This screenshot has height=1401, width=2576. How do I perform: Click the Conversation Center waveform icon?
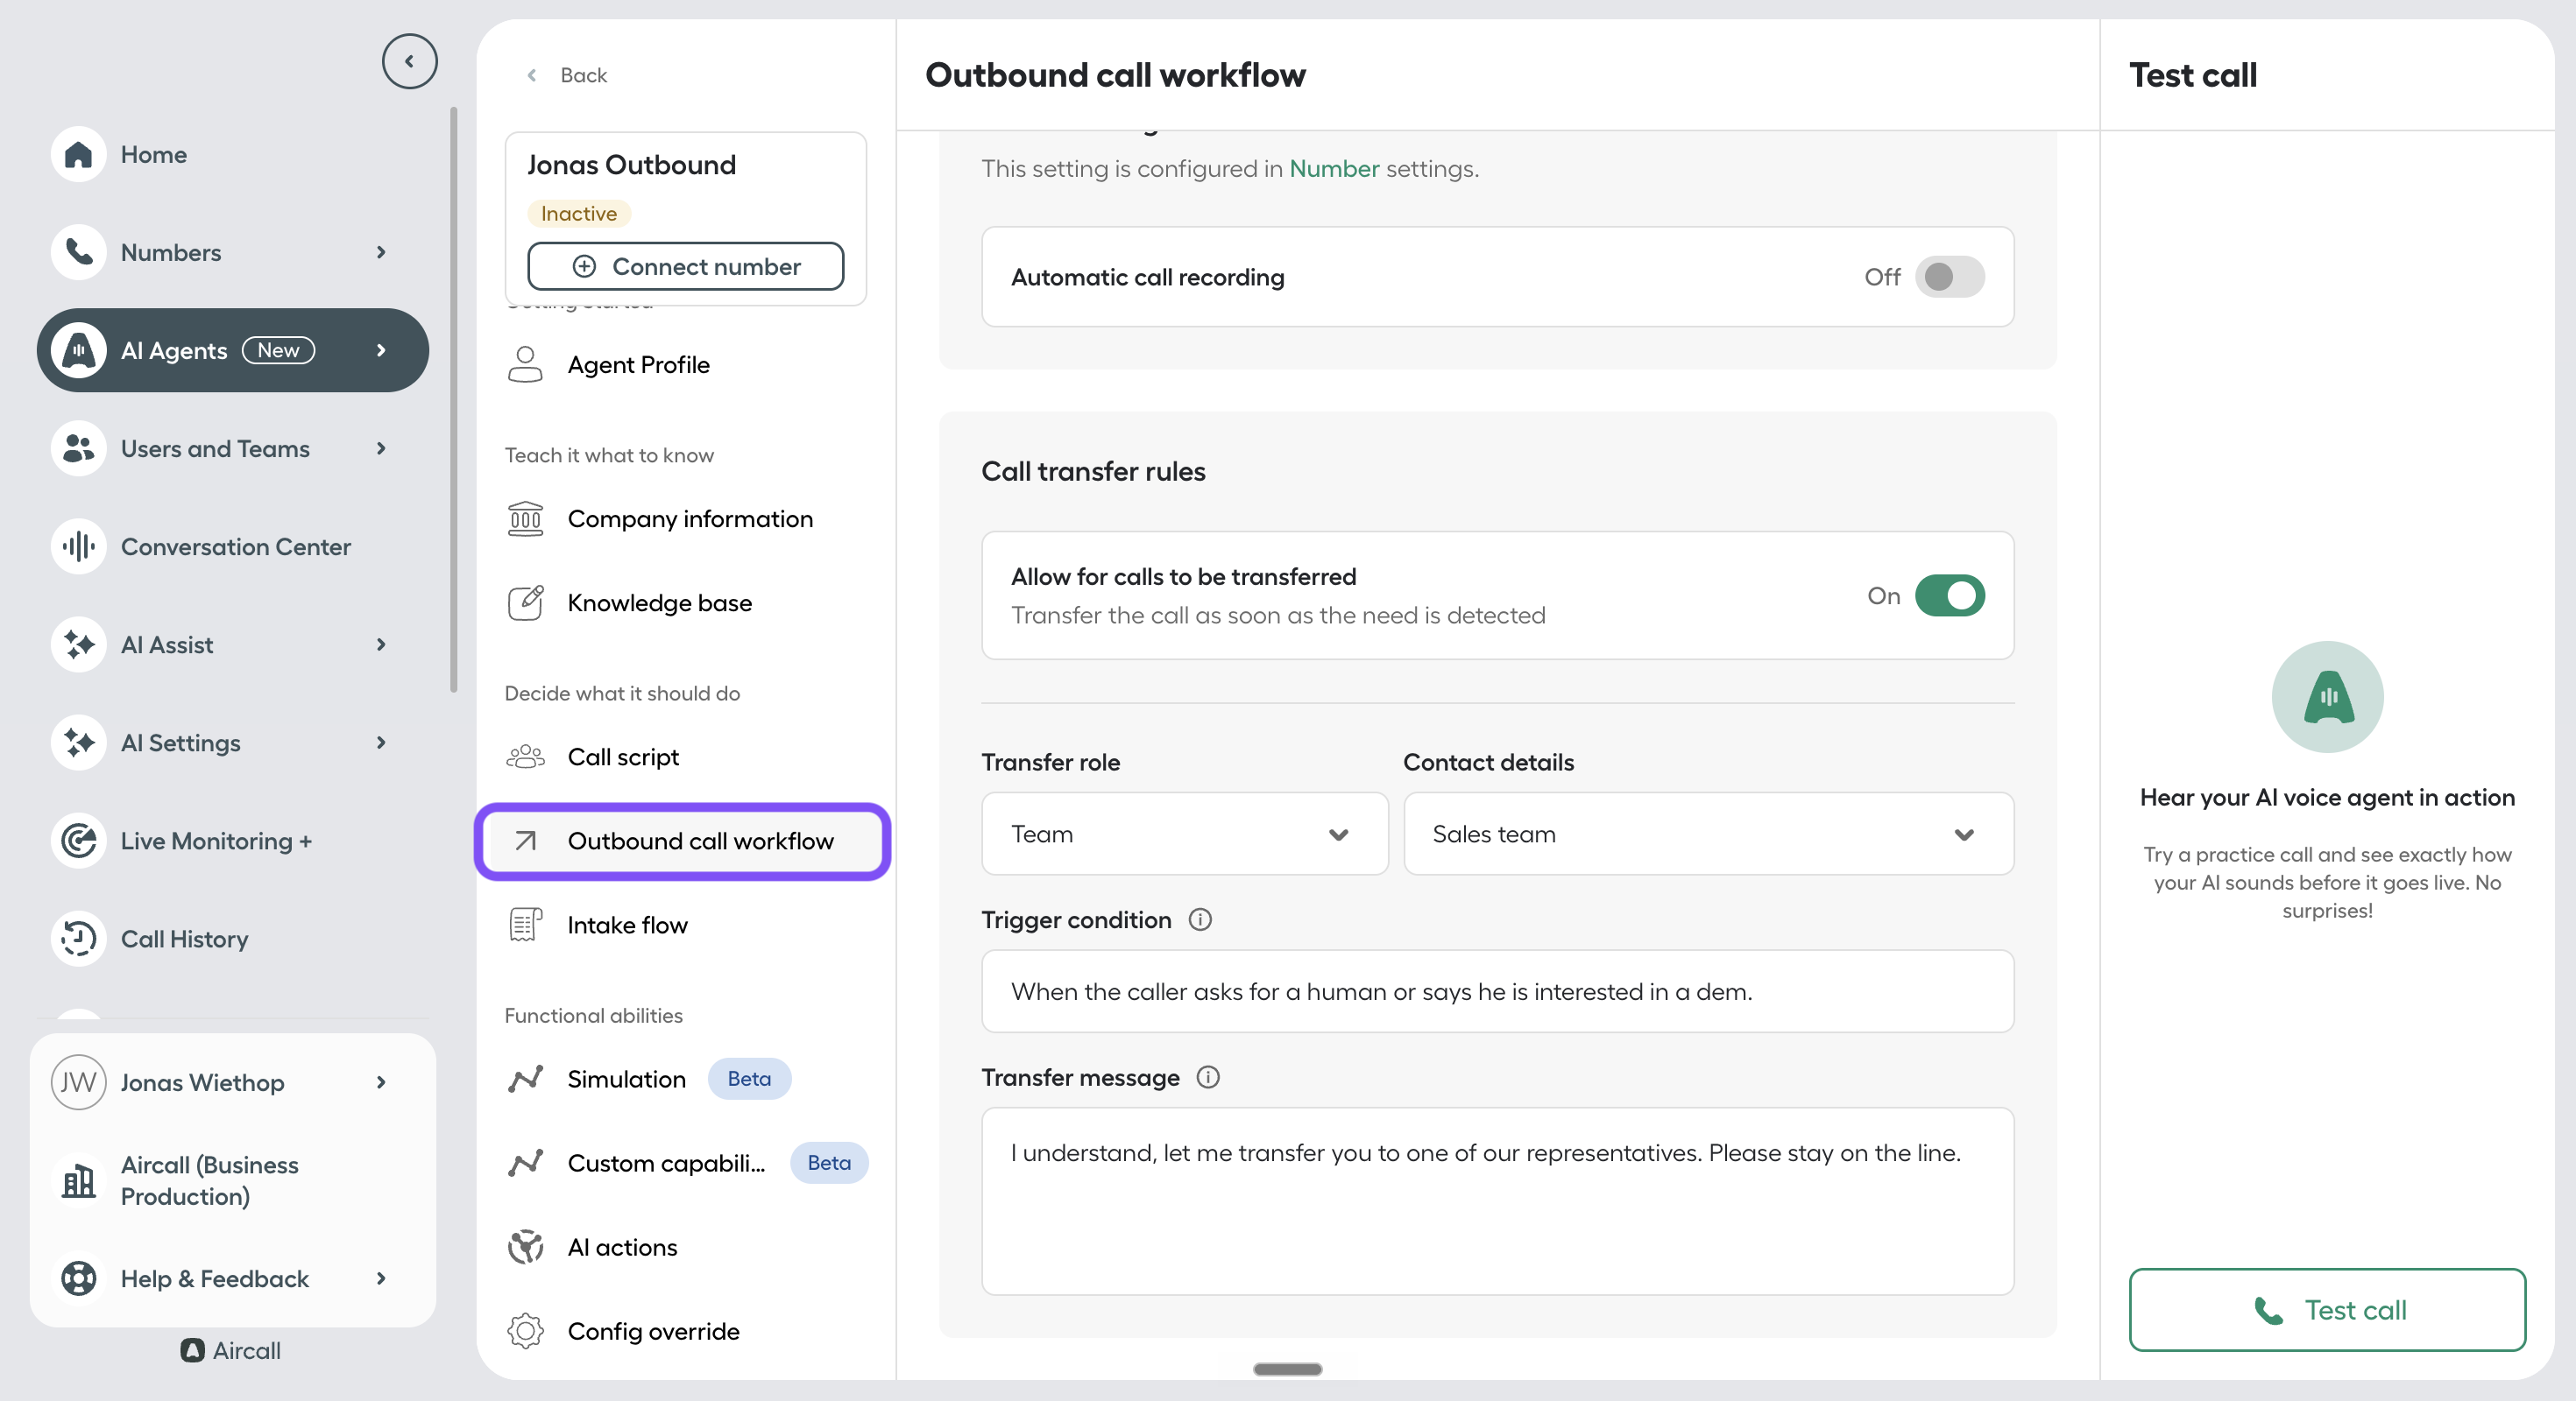pyautogui.click(x=78, y=546)
